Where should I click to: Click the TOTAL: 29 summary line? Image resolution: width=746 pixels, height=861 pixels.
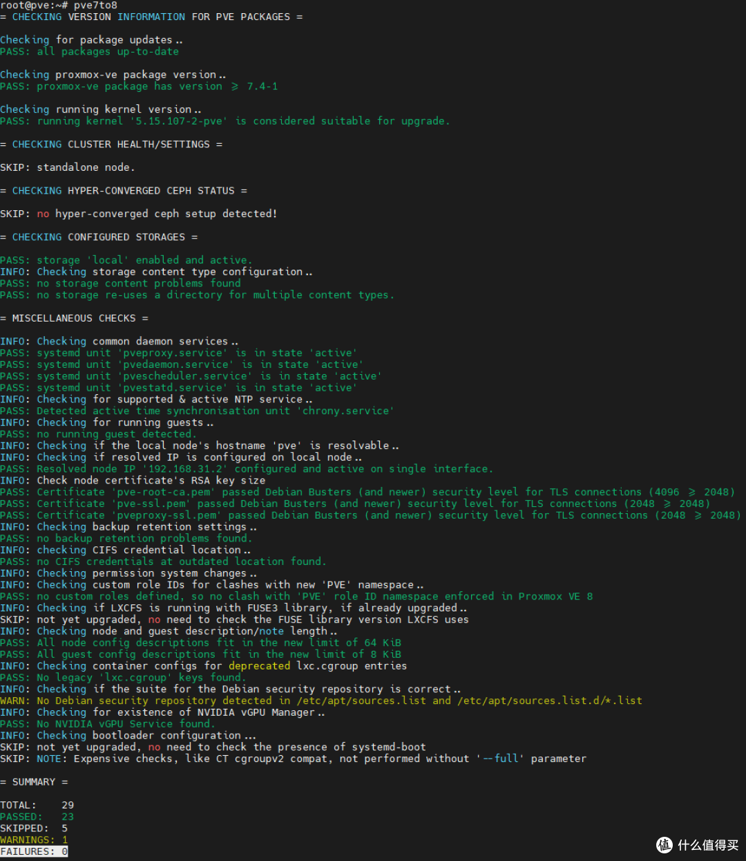click(x=37, y=805)
